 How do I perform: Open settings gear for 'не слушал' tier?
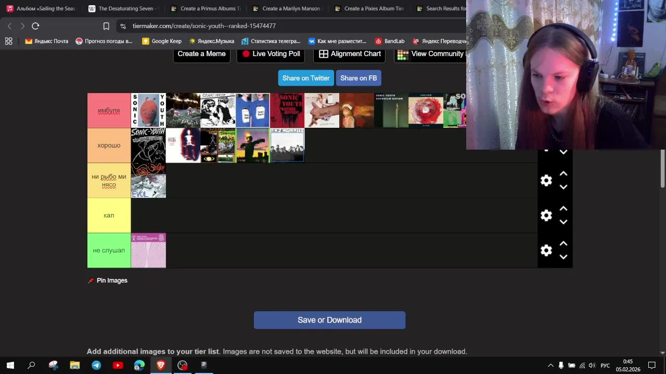point(546,250)
